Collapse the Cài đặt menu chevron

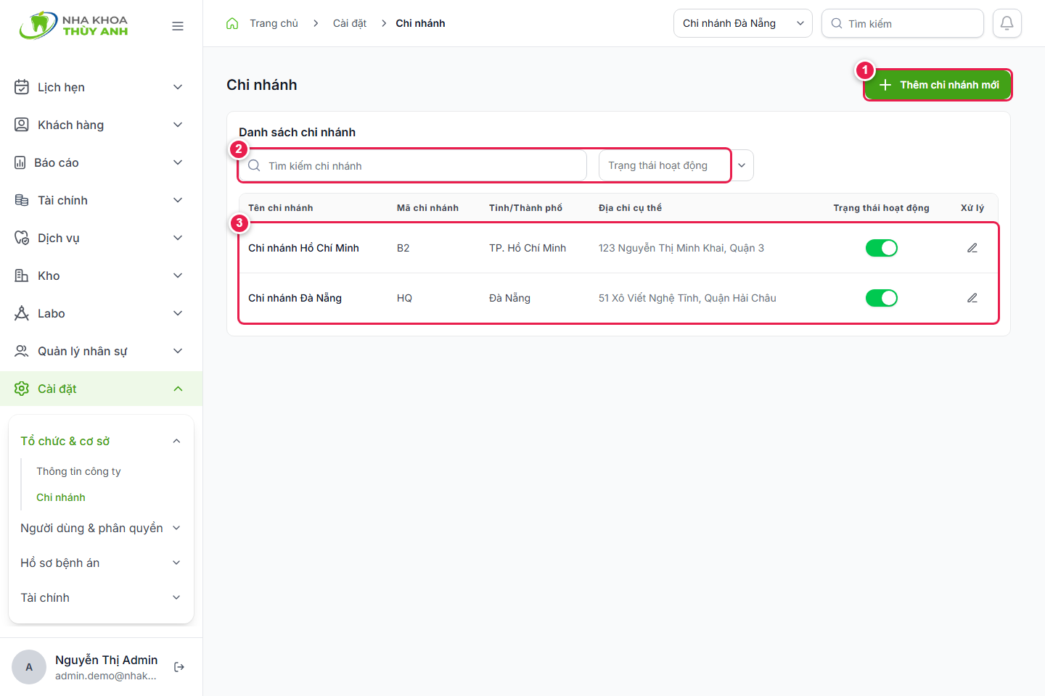click(178, 389)
